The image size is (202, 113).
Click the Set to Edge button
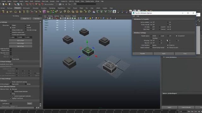click(21, 43)
